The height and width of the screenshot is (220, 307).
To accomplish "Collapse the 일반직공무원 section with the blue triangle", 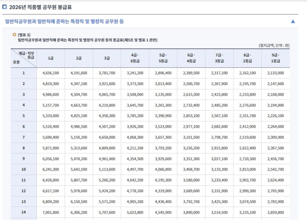I will point(293,21).
